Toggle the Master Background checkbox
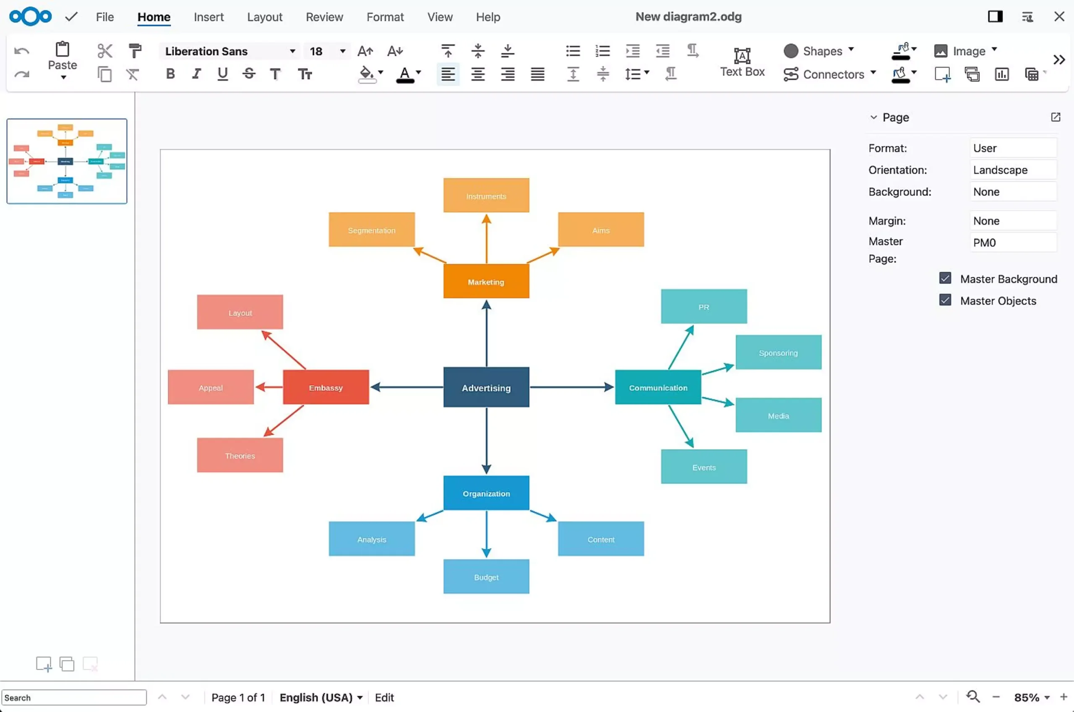This screenshot has width=1074, height=712. click(x=945, y=279)
